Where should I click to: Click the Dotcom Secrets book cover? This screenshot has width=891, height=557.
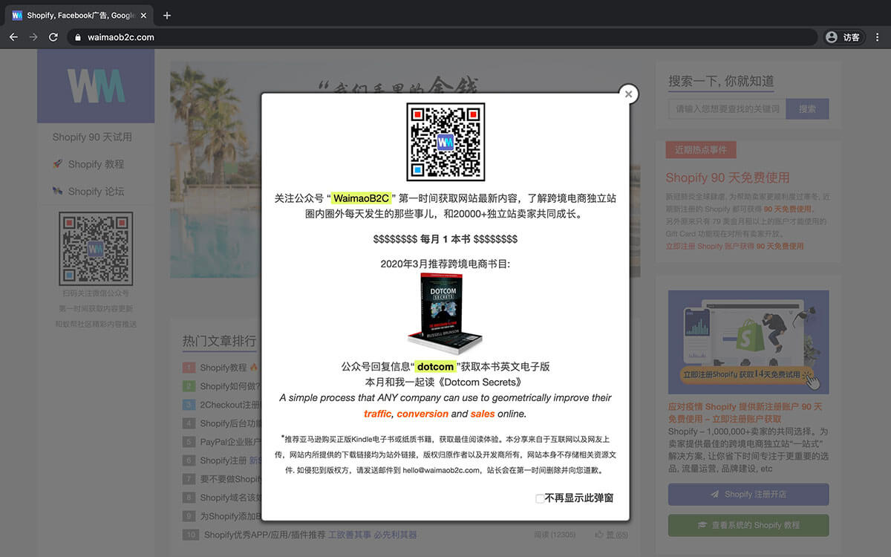446,313
